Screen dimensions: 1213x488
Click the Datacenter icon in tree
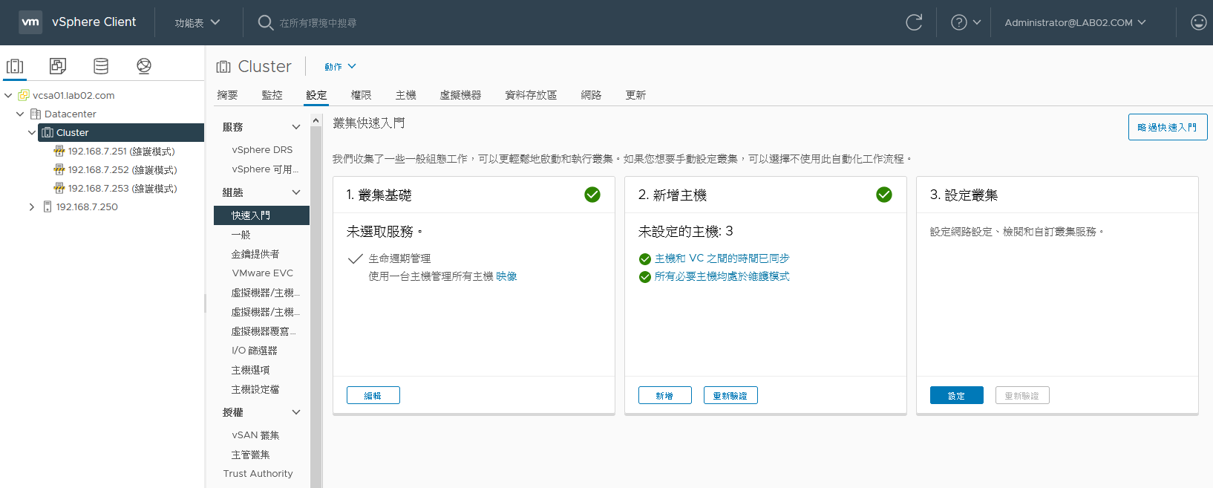(x=36, y=114)
